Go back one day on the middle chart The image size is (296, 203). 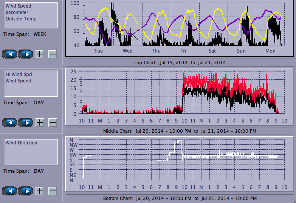[x=9, y=122]
